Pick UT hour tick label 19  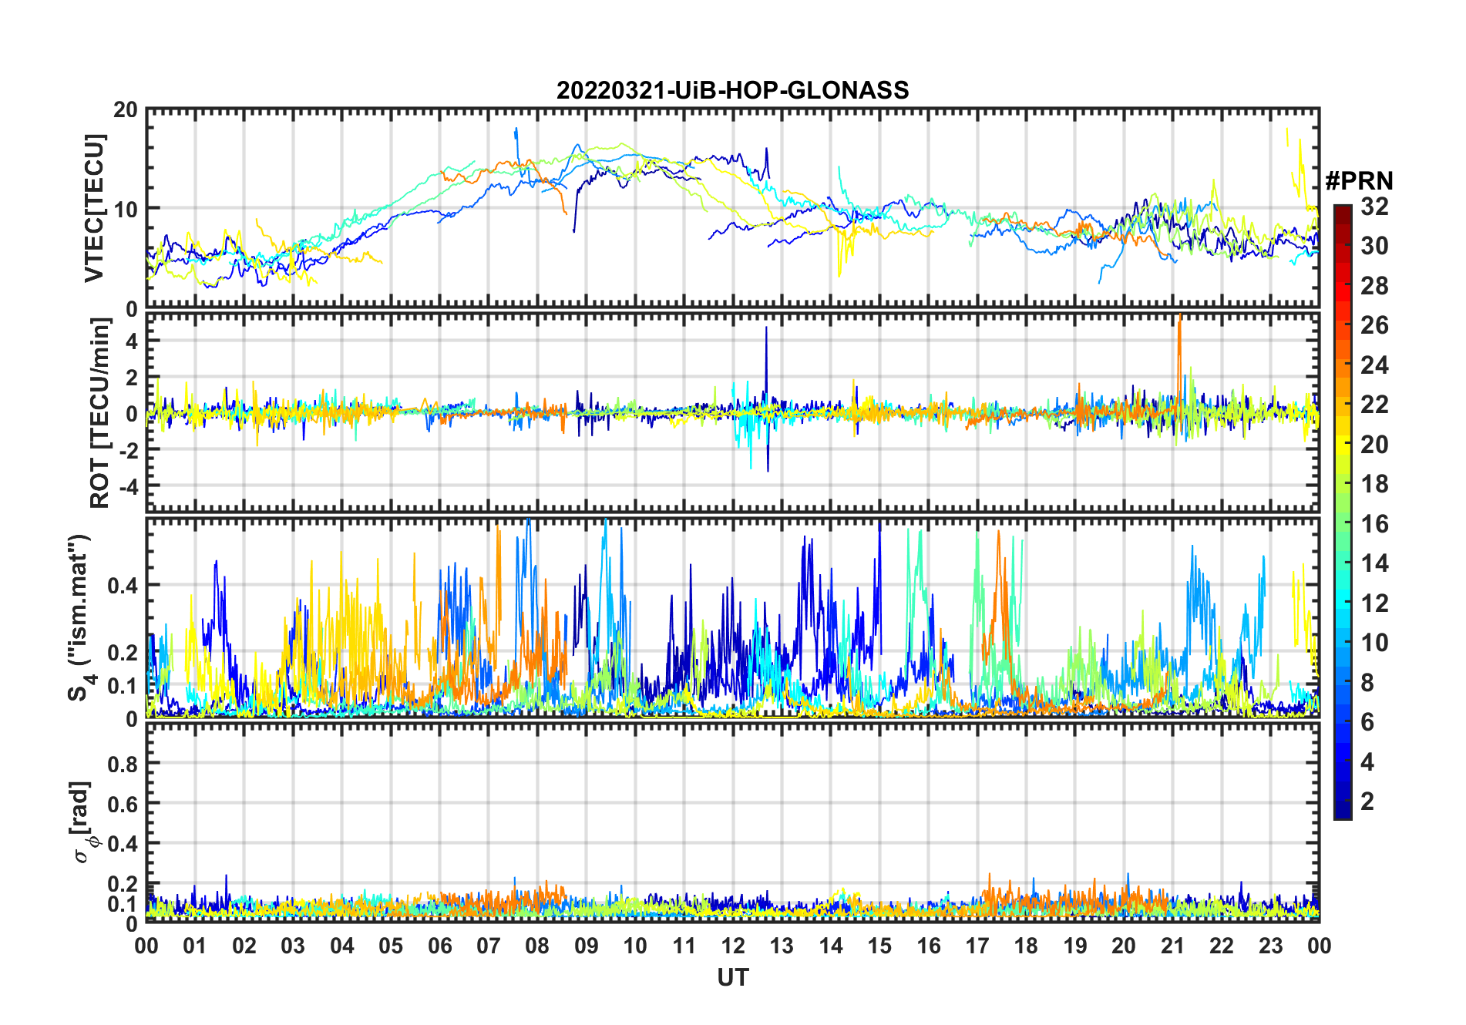1075,946
